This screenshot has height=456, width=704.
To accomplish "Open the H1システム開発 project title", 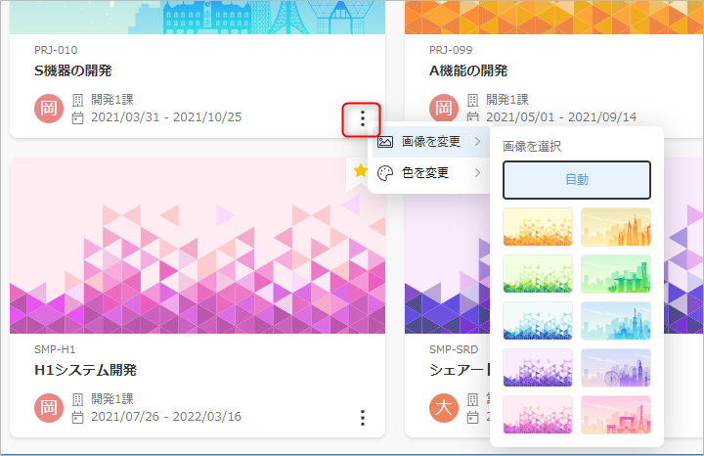I will [85, 370].
